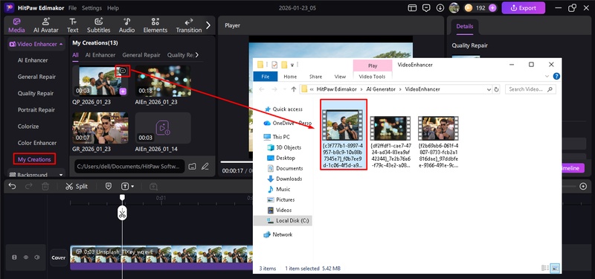Open the download center icon
This screenshot has width=595, height=279.
(x=440, y=8)
